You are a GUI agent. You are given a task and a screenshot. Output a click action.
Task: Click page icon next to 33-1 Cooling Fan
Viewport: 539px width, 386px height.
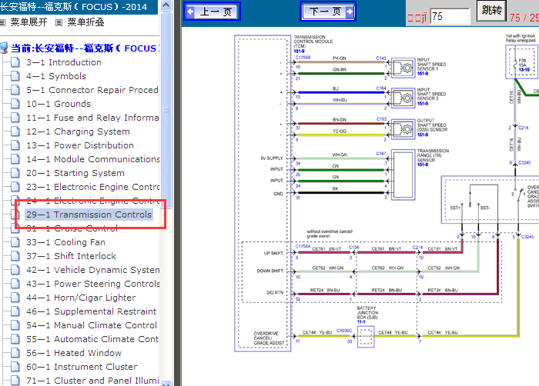15,242
